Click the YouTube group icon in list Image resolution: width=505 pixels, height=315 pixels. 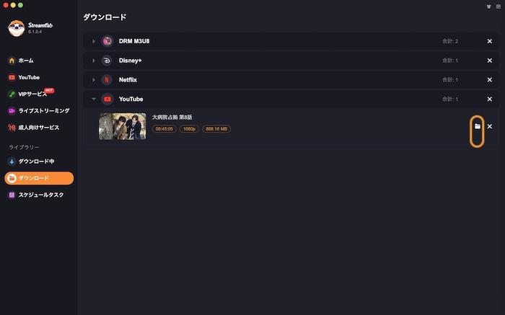pyautogui.click(x=107, y=99)
